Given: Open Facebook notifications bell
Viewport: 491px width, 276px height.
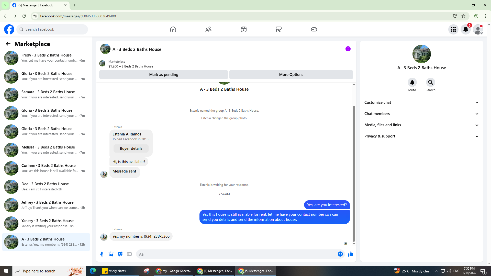Looking at the screenshot, I should (x=465, y=29).
